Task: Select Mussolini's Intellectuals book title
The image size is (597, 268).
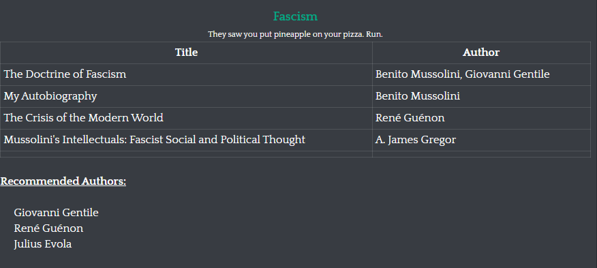Action: [155, 140]
